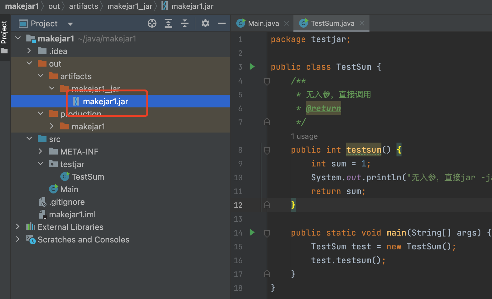Click line number 12 in gutter
The image size is (492, 299).
tap(238, 205)
